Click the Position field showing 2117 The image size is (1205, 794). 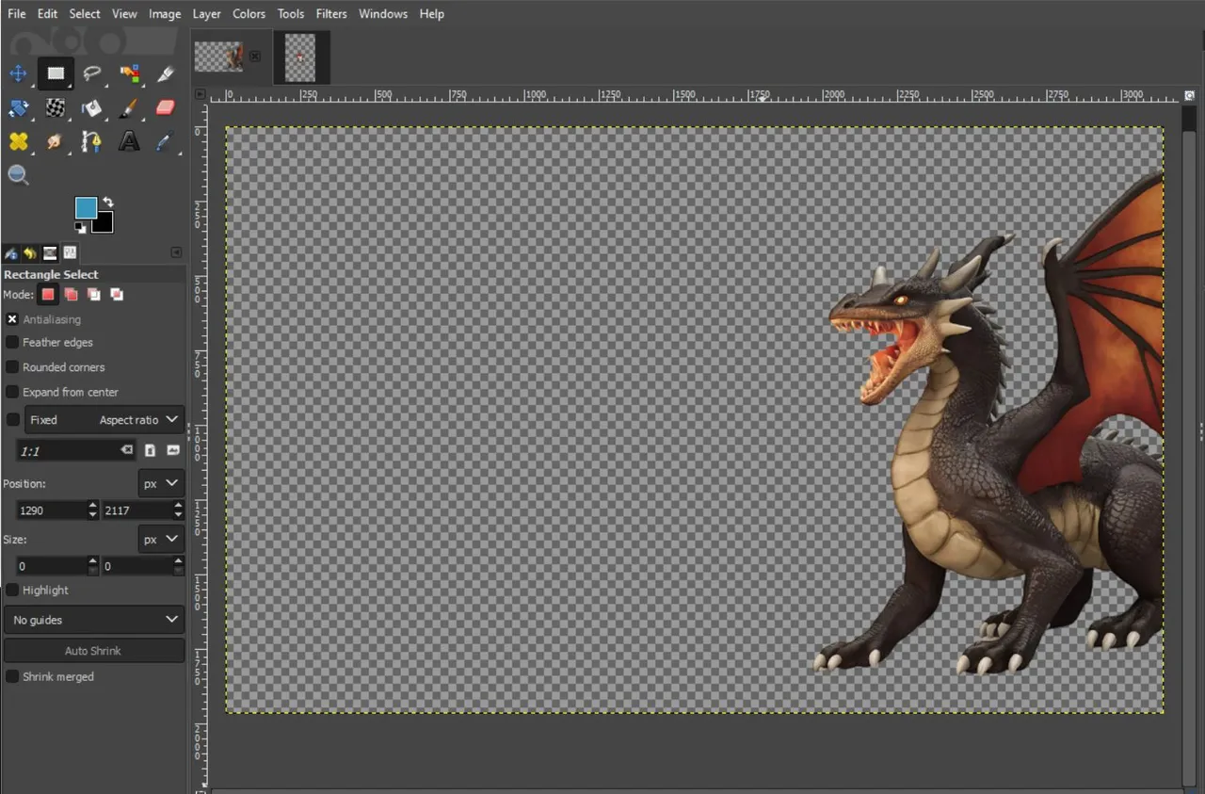[137, 510]
